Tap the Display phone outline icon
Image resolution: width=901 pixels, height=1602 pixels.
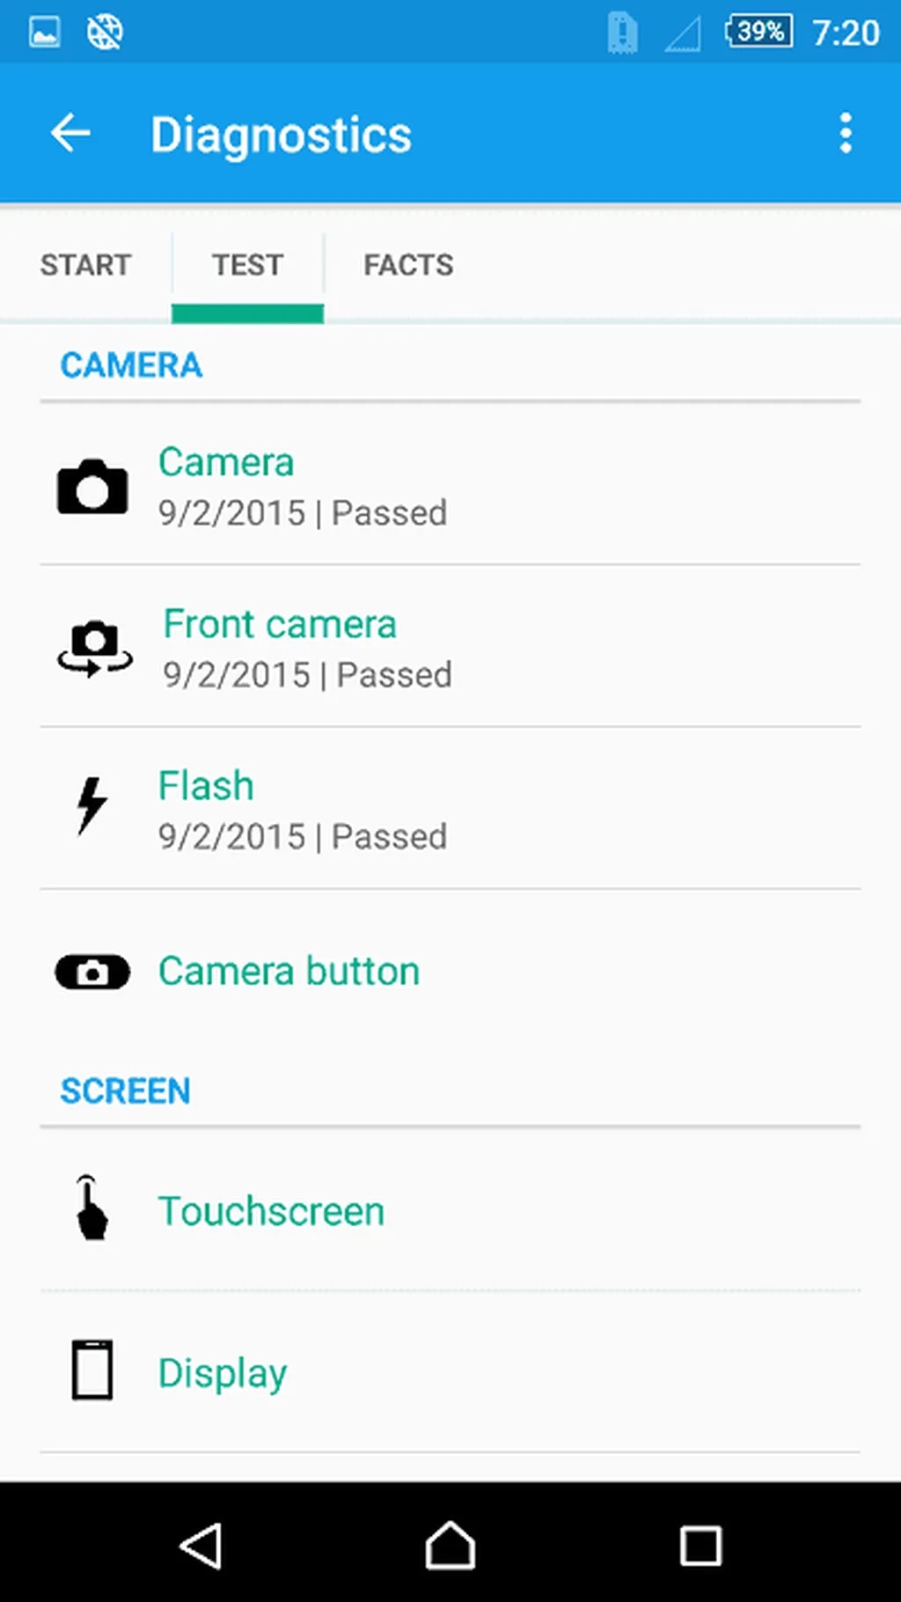pyautogui.click(x=92, y=1370)
